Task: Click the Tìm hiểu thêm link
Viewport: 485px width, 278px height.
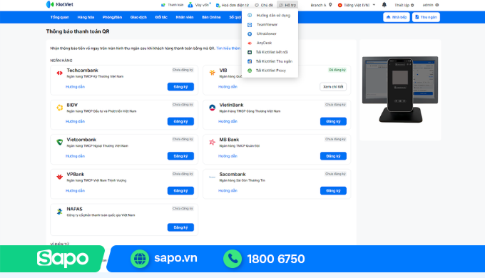Action: click(228, 48)
